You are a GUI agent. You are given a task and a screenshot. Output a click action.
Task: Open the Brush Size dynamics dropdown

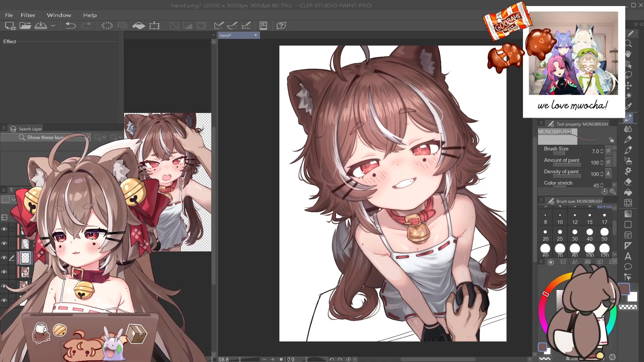pos(608,151)
